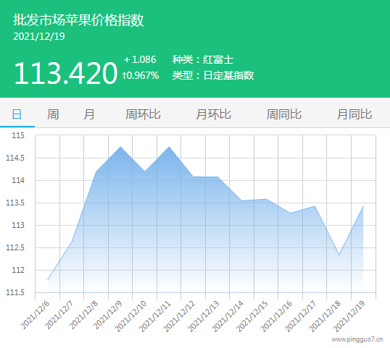Click the 2021/12/9 peak data point

tap(120, 147)
